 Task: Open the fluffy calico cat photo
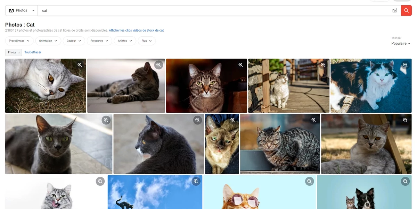(371, 86)
